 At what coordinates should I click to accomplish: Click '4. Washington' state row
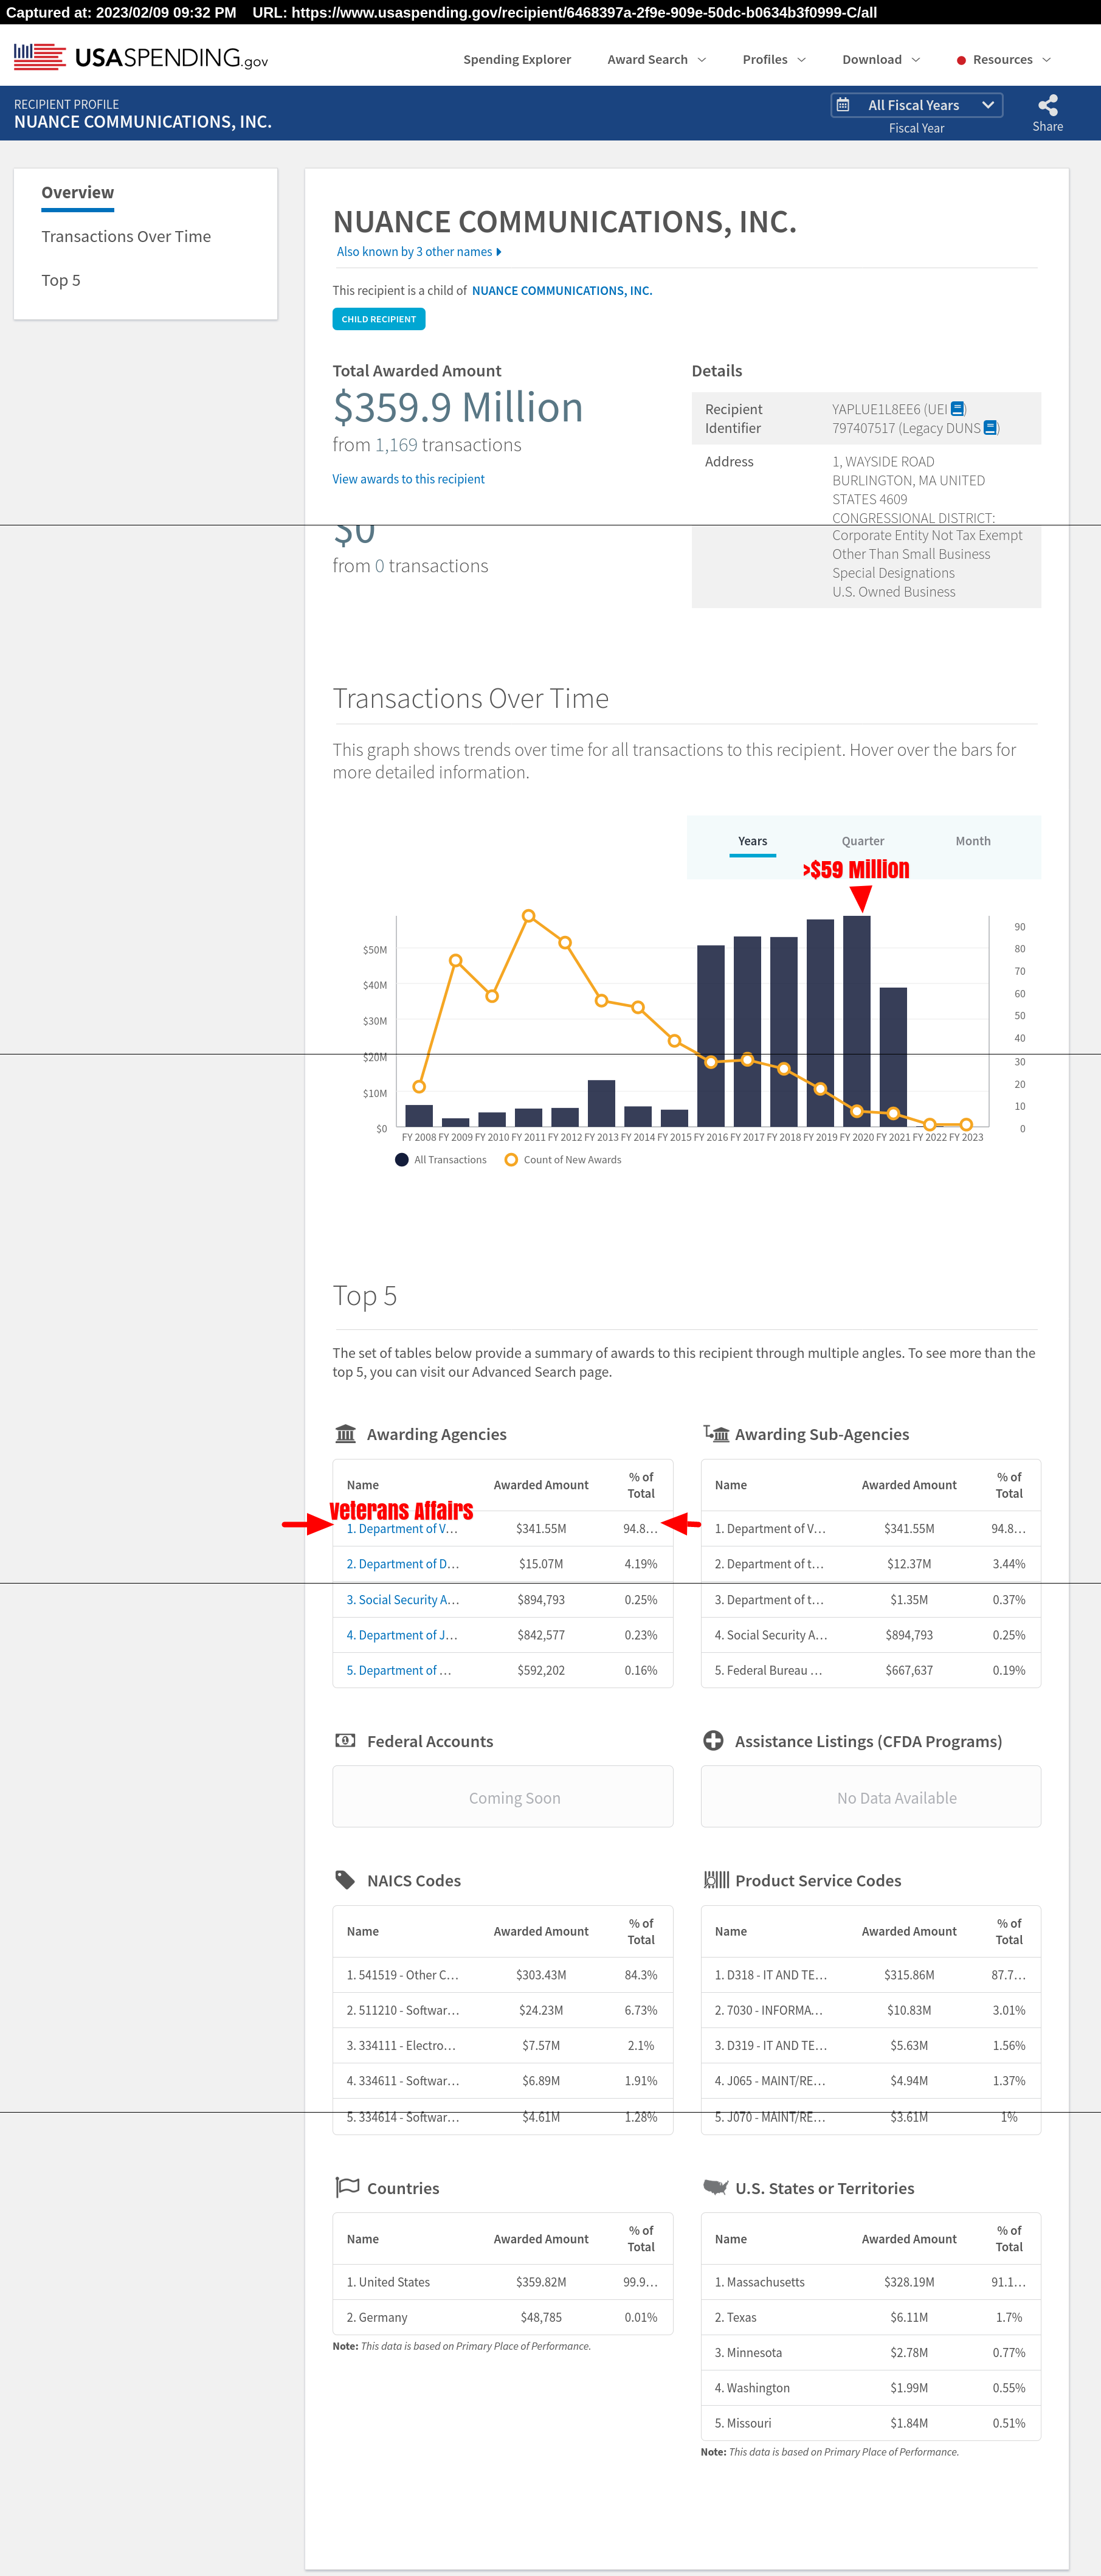pyautogui.click(x=870, y=2388)
